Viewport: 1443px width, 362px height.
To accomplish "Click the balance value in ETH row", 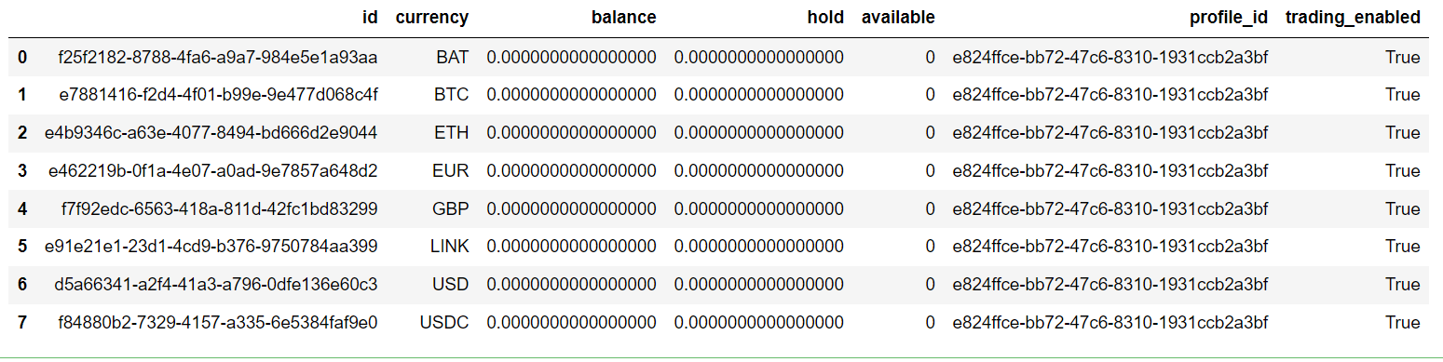I will (572, 133).
